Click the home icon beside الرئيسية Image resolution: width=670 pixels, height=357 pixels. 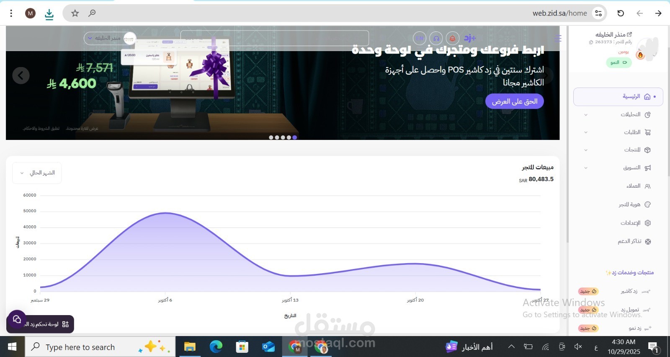click(x=647, y=97)
